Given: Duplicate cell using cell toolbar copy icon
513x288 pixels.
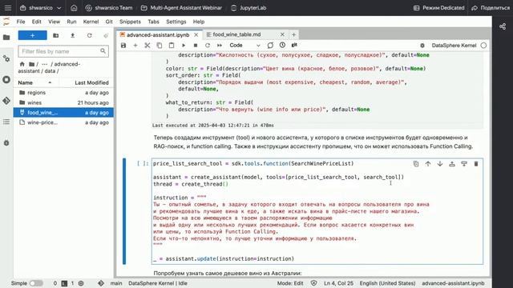Looking at the screenshot, I should coord(416,163).
